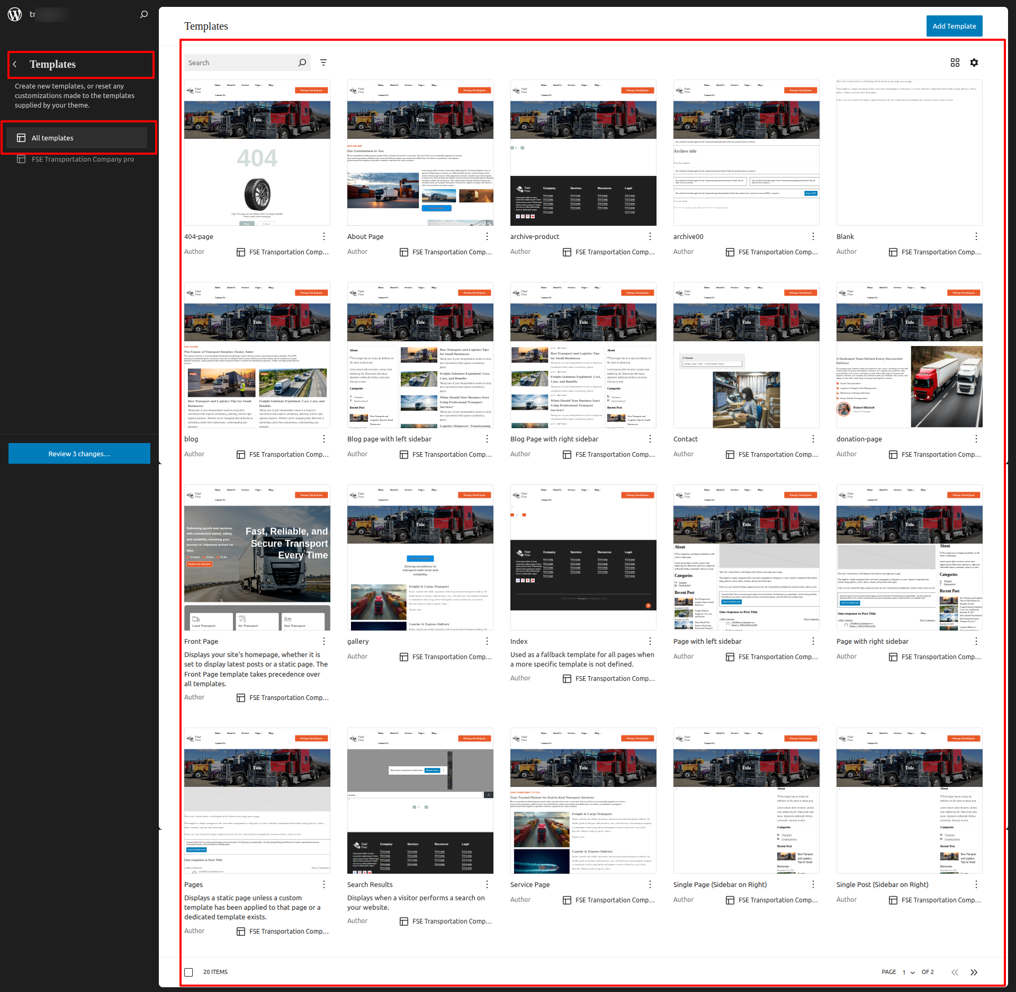Screen dimensions: 1016x992
Task: Click the WordPress logo icon
Action: pyautogui.click(x=15, y=14)
